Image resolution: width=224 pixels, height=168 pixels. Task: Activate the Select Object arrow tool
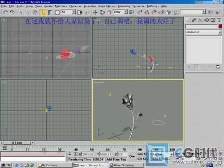[43, 13]
